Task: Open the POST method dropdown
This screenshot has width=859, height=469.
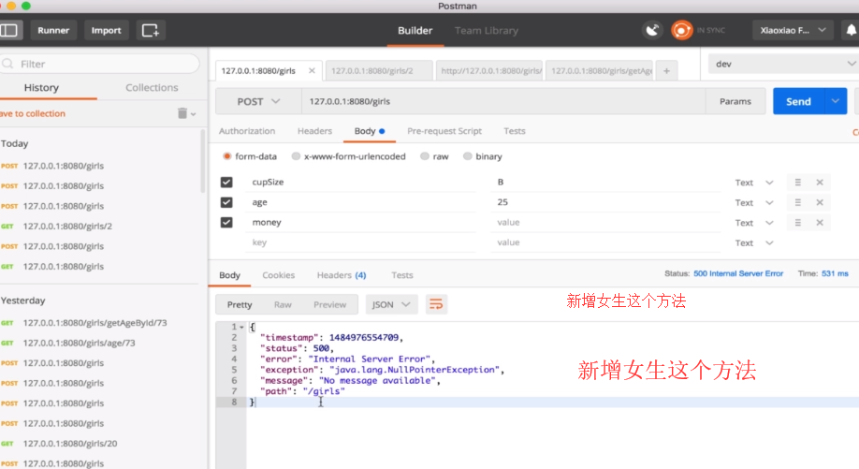Action: click(x=258, y=101)
